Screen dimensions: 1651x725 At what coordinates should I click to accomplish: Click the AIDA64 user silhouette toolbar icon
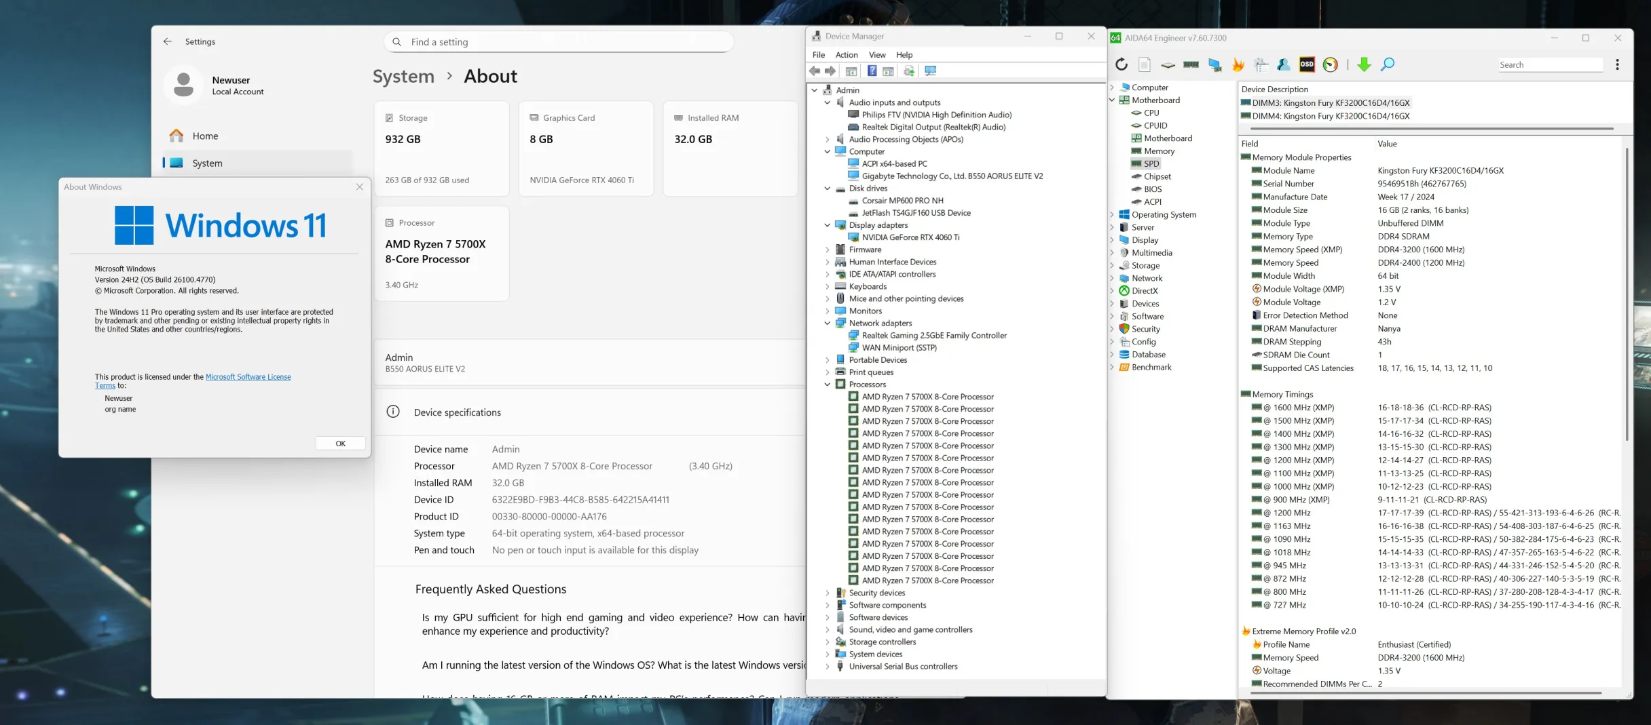[1284, 64]
